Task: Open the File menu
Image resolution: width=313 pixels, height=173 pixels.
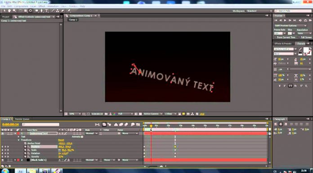Action: pos(3,6)
